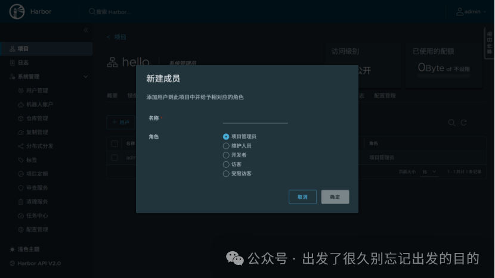Click the Harbor lighthouse logo

[x=17, y=12]
